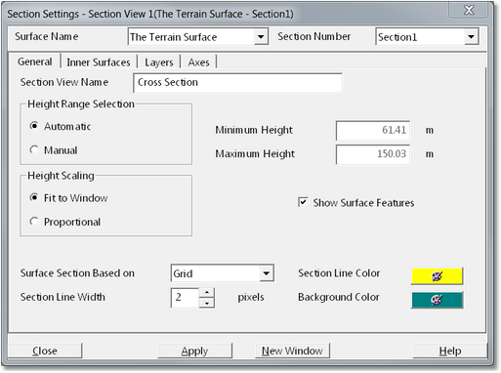Increase Section Line Width with up arrow
Image resolution: width=501 pixels, height=373 pixels.
coord(207,292)
